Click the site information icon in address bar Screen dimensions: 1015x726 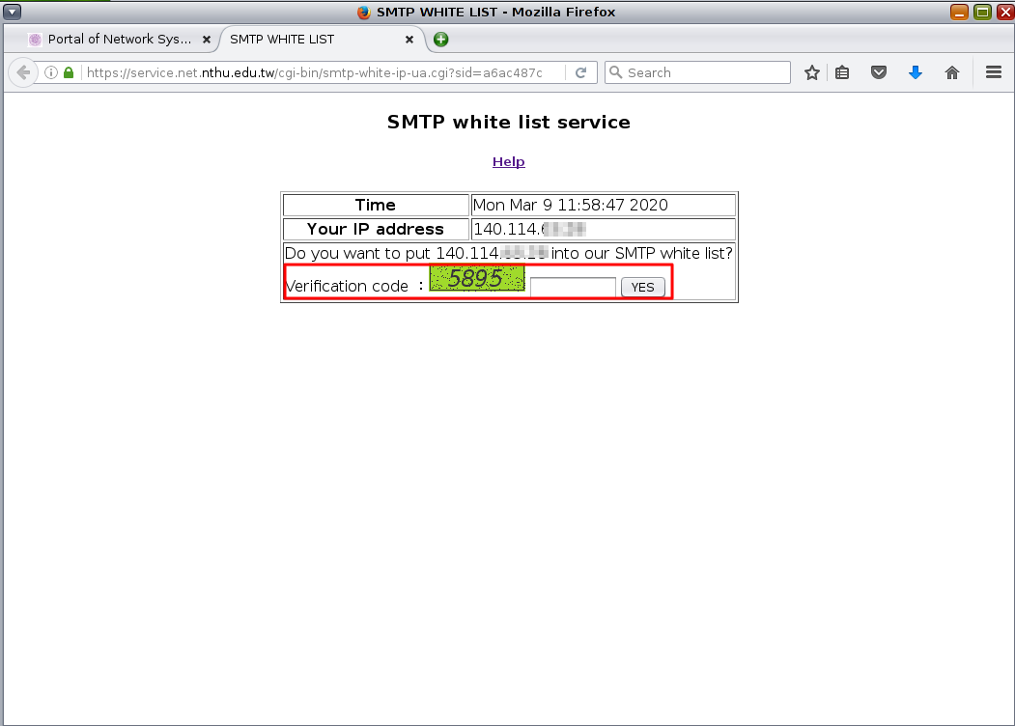(x=51, y=72)
